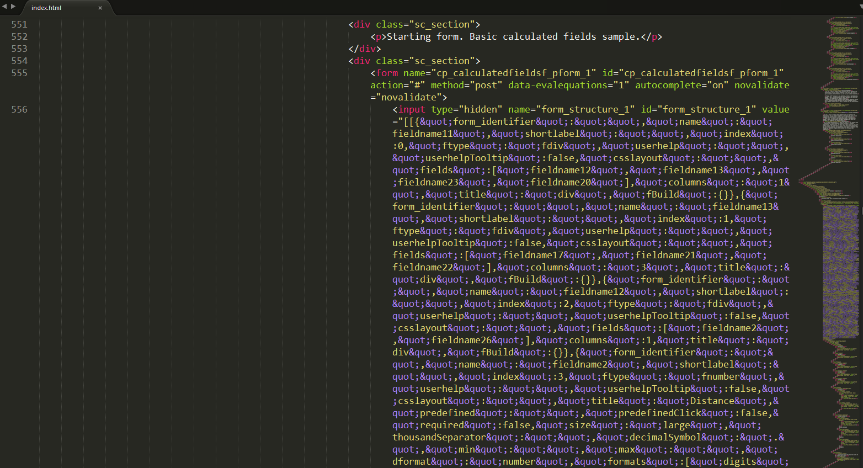
Task: Click the closing div tag on line 553
Action: pos(365,49)
